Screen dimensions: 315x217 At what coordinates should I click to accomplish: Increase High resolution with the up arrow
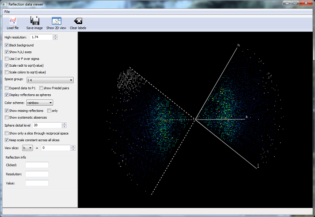click(x=55, y=36)
